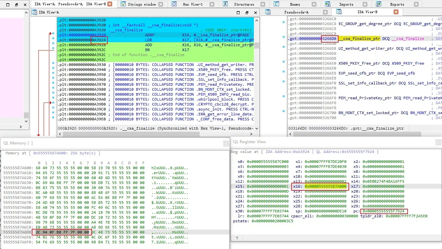Close the Structures tab
Viewport: 442px width, 249px height.
pyautogui.click(x=263, y=4)
